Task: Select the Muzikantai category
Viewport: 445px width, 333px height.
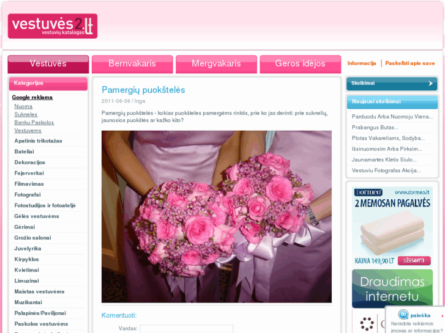Action: (28, 302)
